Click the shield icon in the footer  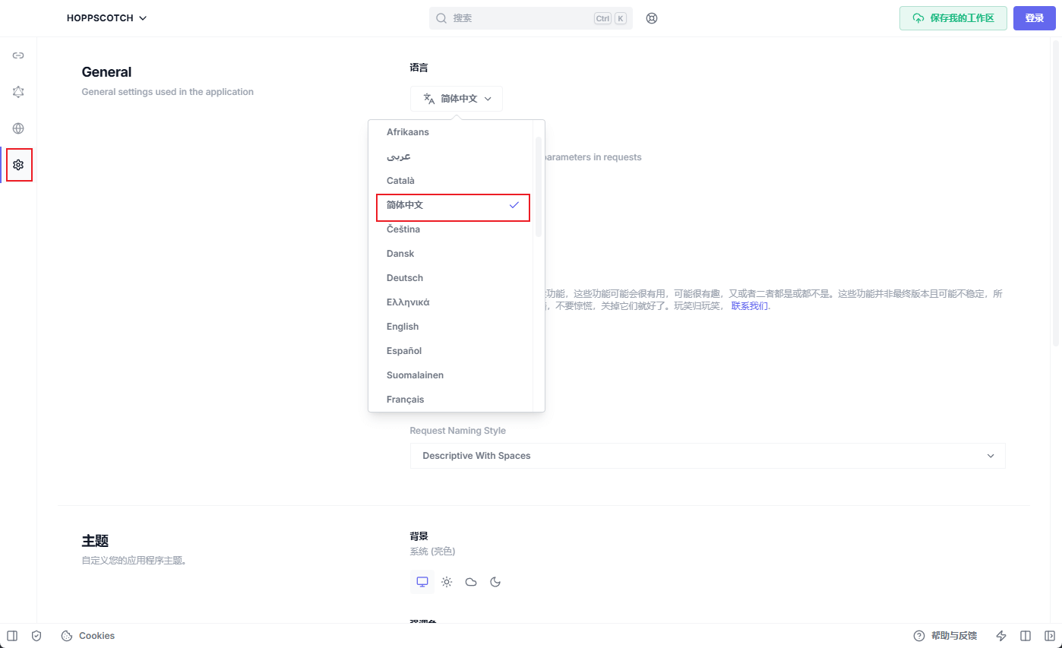pyautogui.click(x=36, y=636)
